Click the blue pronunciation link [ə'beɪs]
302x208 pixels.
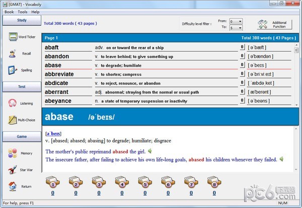tap(53, 133)
